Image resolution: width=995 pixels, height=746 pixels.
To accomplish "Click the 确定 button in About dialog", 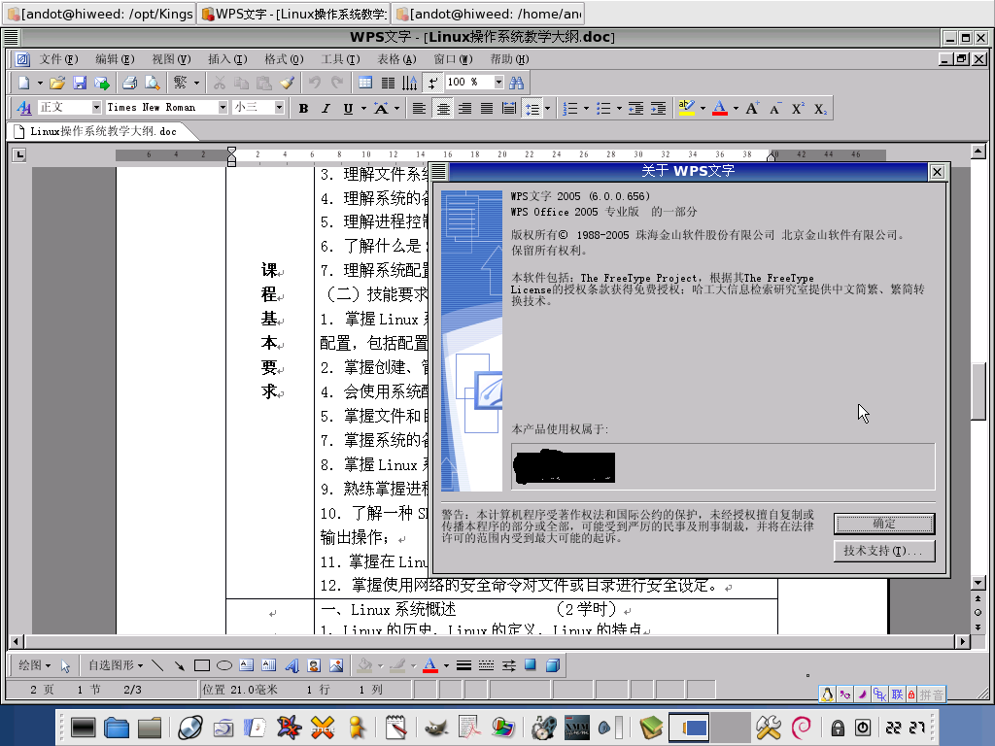I will pyautogui.click(x=884, y=524).
